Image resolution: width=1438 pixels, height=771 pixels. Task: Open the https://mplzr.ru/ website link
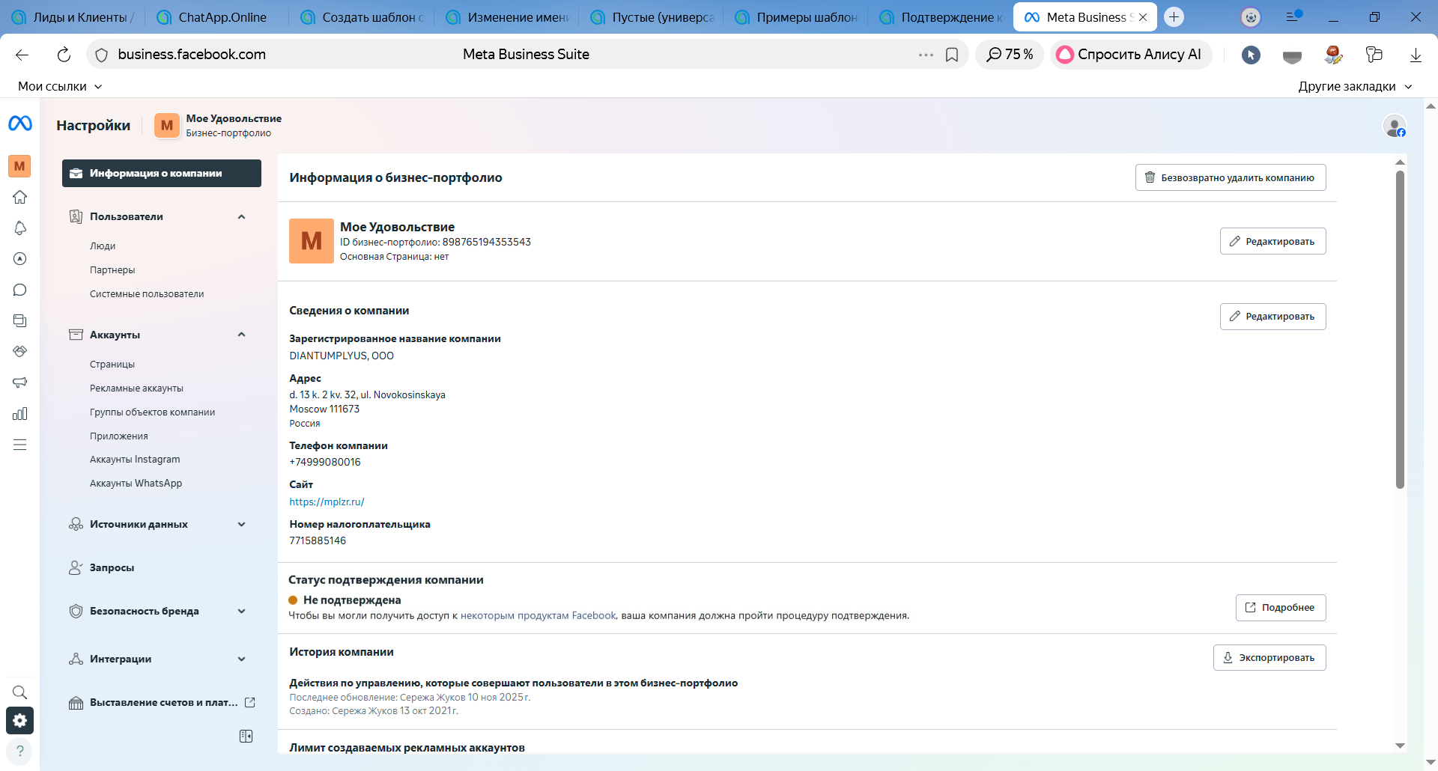point(327,502)
